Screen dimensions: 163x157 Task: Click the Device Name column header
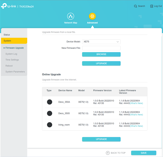point(65,90)
